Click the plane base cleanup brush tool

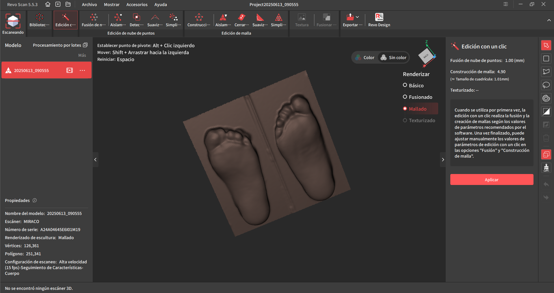click(x=546, y=168)
